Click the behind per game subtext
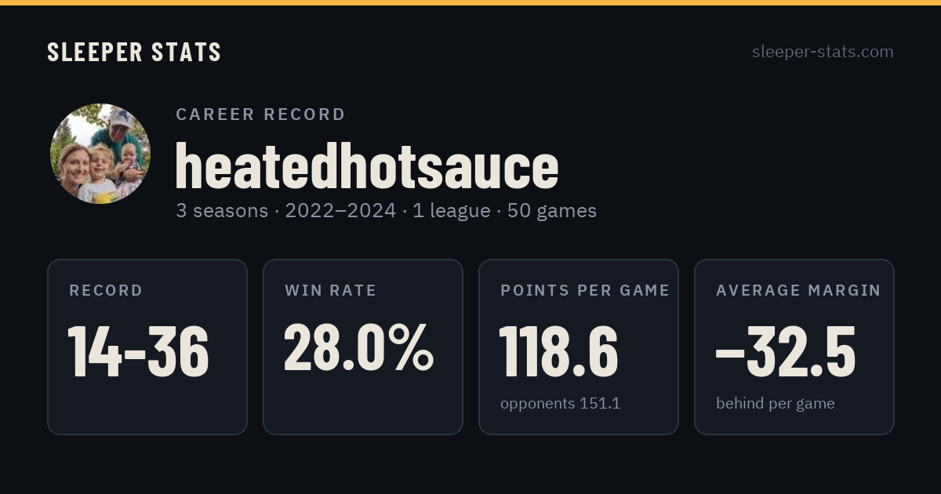The image size is (941, 494). coord(776,404)
